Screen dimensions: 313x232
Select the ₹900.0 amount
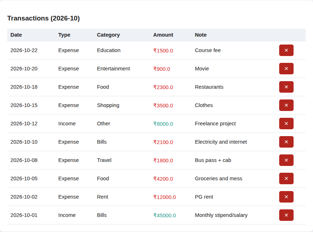click(x=162, y=69)
